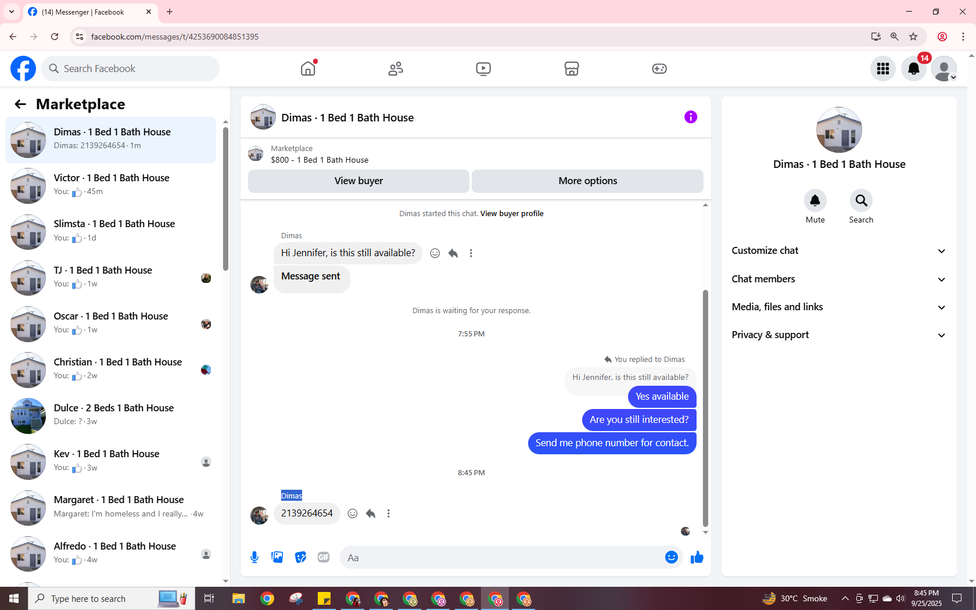976x610 pixels.
Task: Open the Dulce · 2 Beds 1 Bath House chat
Action: [110, 416]
